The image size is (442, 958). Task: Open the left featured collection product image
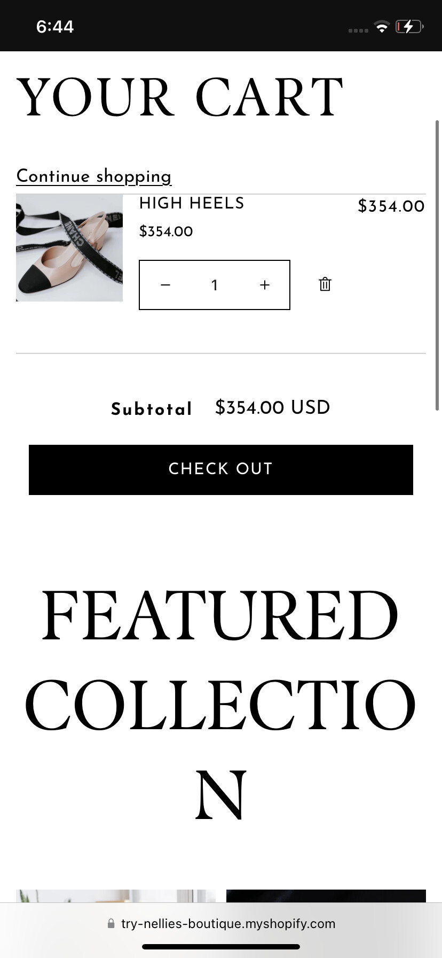(x=116, y=896)
